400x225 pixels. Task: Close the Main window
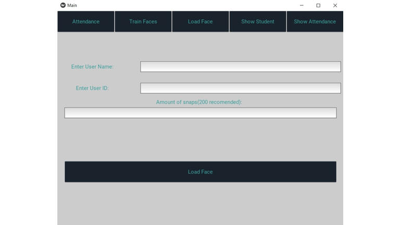tap(335, 5)
